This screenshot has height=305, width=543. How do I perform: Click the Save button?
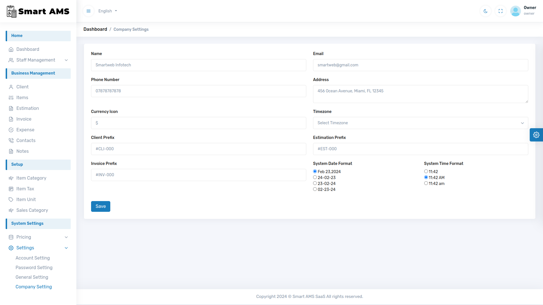[x=100, y=206]
